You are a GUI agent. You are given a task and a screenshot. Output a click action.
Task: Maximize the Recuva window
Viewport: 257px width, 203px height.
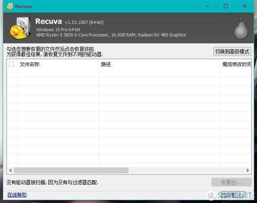point(226,6)
